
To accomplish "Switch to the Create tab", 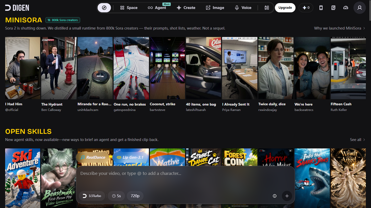I will click(x=186, y=8).
